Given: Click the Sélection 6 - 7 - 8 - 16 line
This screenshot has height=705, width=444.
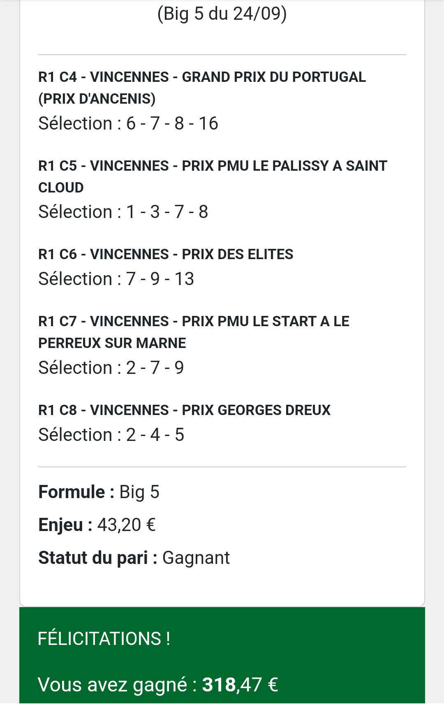Looking at the screenshot, I should [128, 123].
